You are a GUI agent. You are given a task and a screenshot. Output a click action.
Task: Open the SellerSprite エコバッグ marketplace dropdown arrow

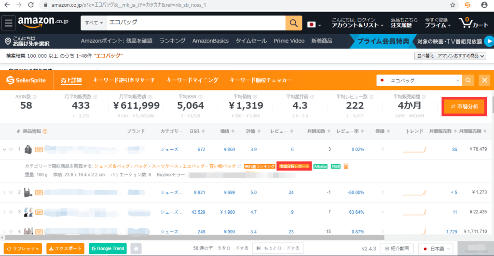click(x=458, y=80)
